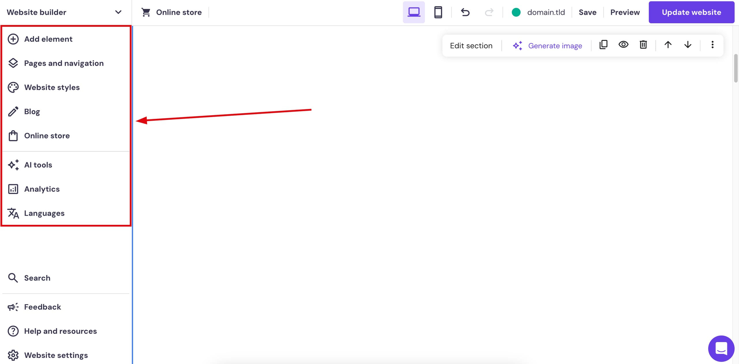739x364 pixels.
Task: Duplicate the current section
Action: point(604,45)
